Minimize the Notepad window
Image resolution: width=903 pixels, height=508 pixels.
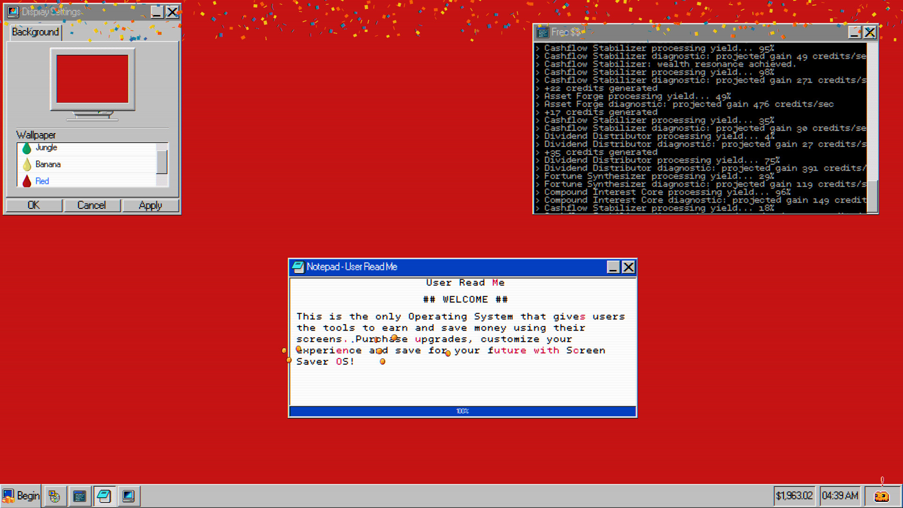pos(613,267)
